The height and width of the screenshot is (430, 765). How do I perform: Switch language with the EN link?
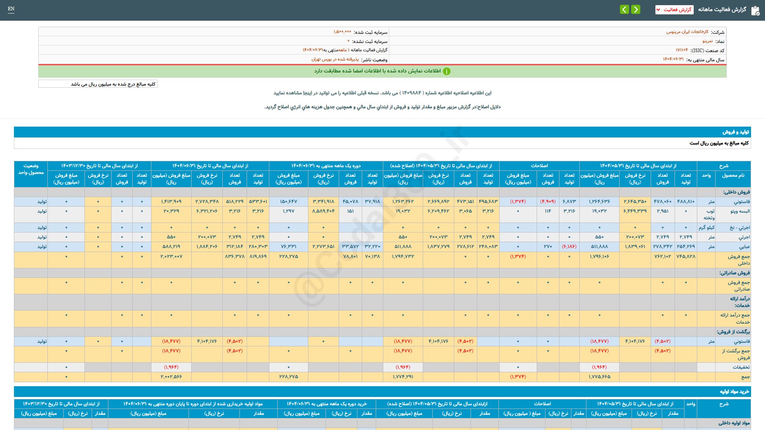pyautogui.click(x=11, y=9)
